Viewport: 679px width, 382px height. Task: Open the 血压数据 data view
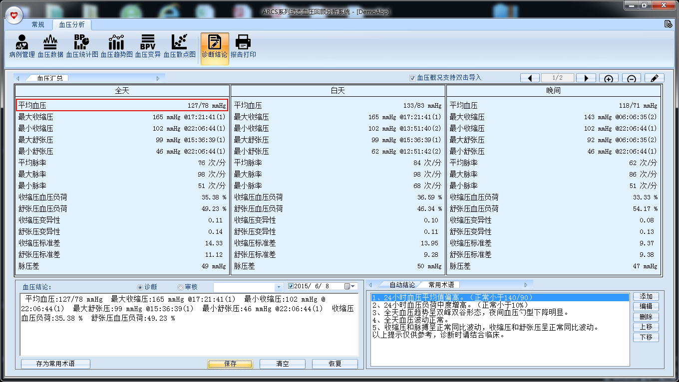pyautogui.click(x=50, y=46)
